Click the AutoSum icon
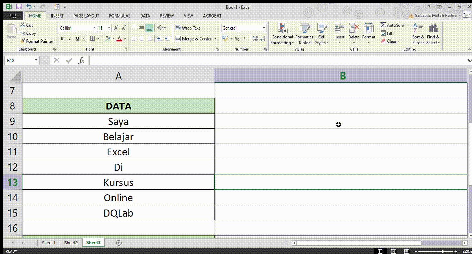Image resolution: width=472 pixels, height=254 pixels. click(384, 25)
